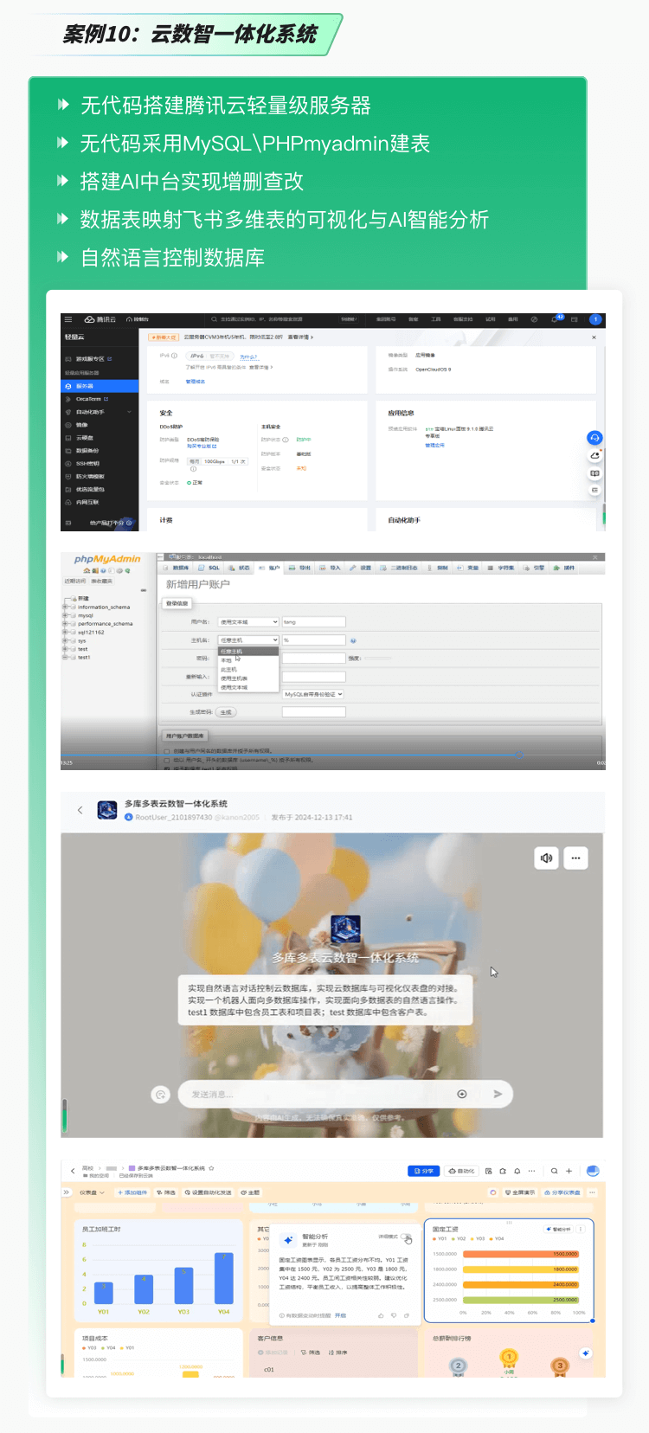
Task: Expand 自动化助手 in the sidebar
Action: point(100,412)
